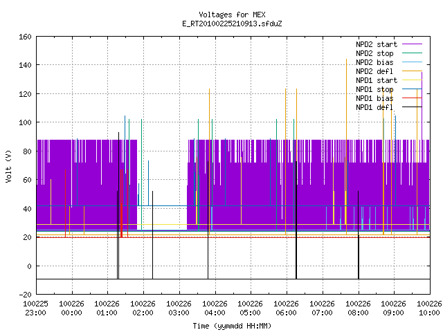The image size is (443, 332).
Task: Click the '100225 23:00' time tick label
Action: point(35,308)
